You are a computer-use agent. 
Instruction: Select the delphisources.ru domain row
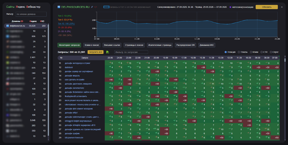pyautogui.click(x=26, y=26)
